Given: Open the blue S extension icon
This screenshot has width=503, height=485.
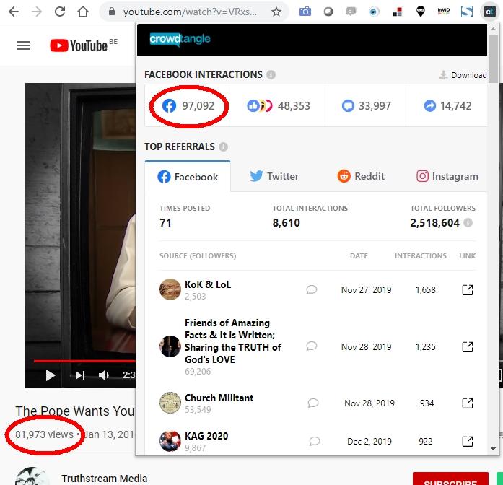Looking at the screenshot, I should [x=467, y=12].
